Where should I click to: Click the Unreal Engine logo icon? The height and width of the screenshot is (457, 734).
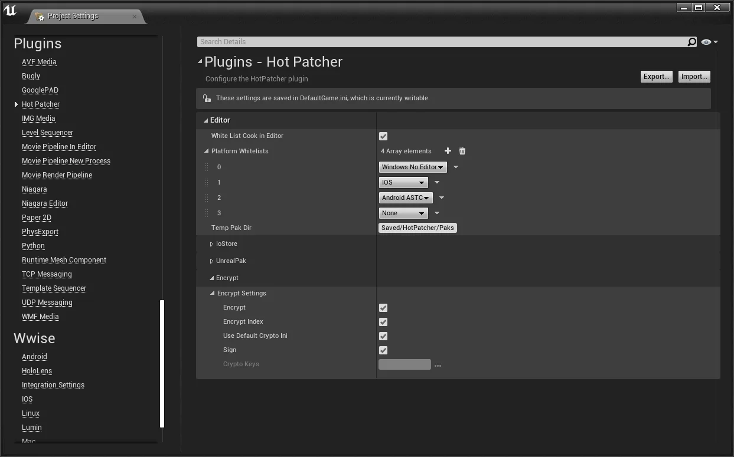click(x=10, y=10)
